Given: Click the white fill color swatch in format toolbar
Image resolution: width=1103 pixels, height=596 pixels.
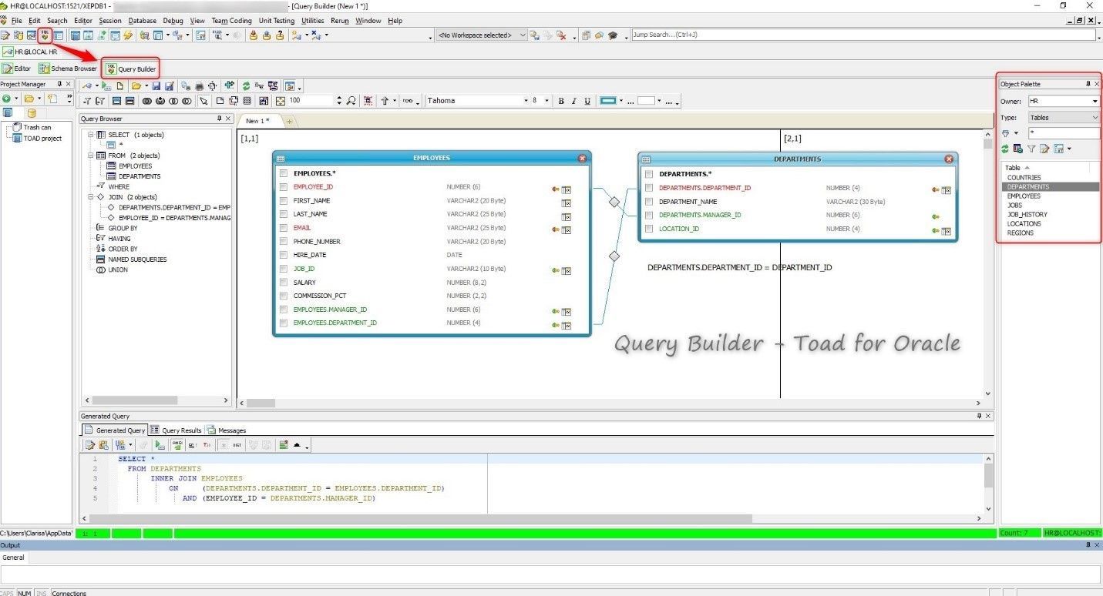Looking at the screenshot, I should tap(647, 101).
